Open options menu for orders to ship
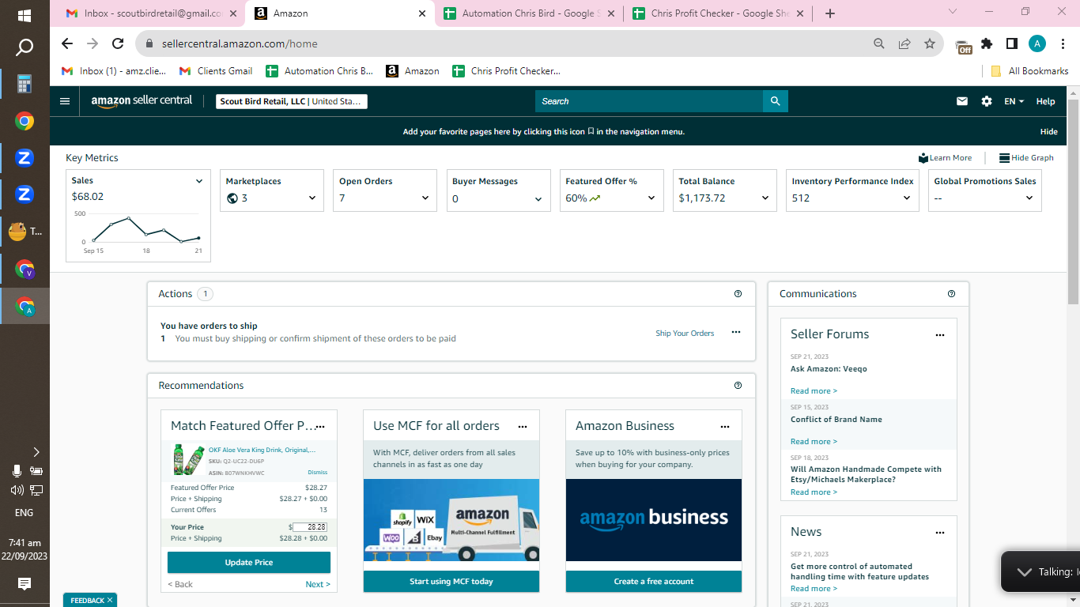This screenshot has height=607, width=1080. (x=736, y=332)
